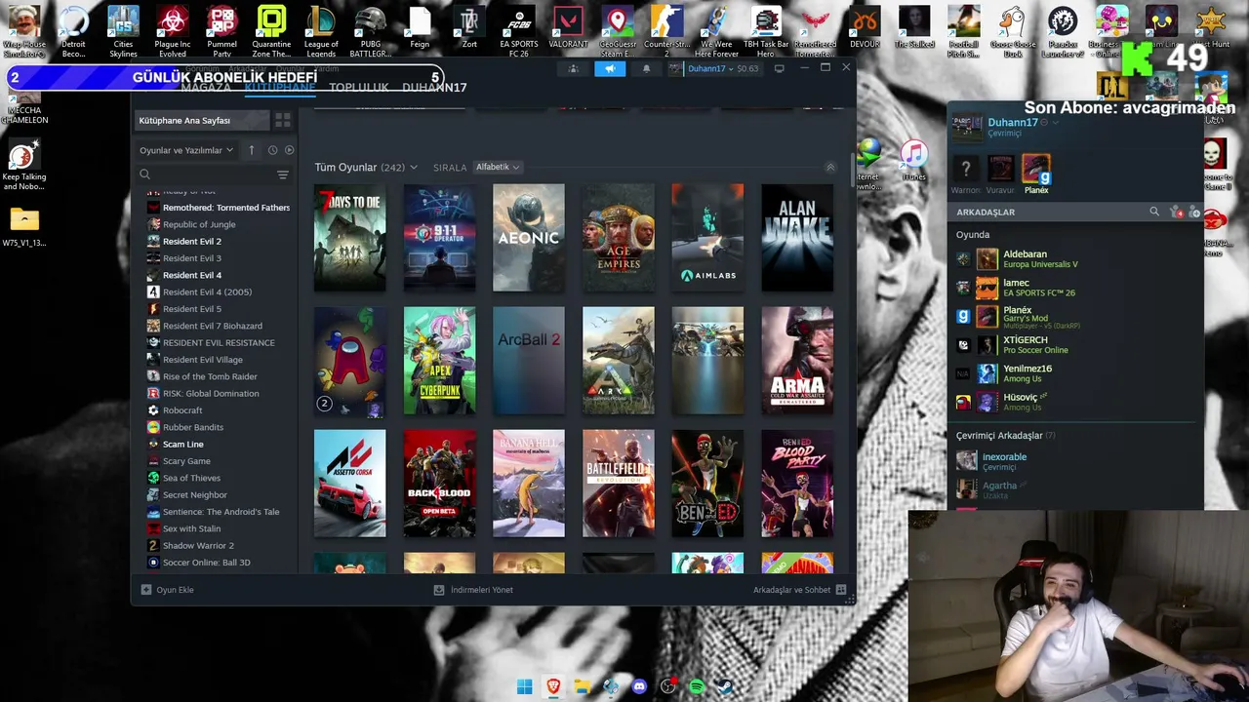Open File Explorer from the taskbar
Screen dimensions: 1249x702
(583, 687)
